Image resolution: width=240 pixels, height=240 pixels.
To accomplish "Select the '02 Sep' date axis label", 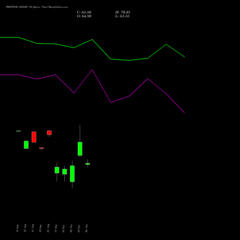I will coord(71,228).
